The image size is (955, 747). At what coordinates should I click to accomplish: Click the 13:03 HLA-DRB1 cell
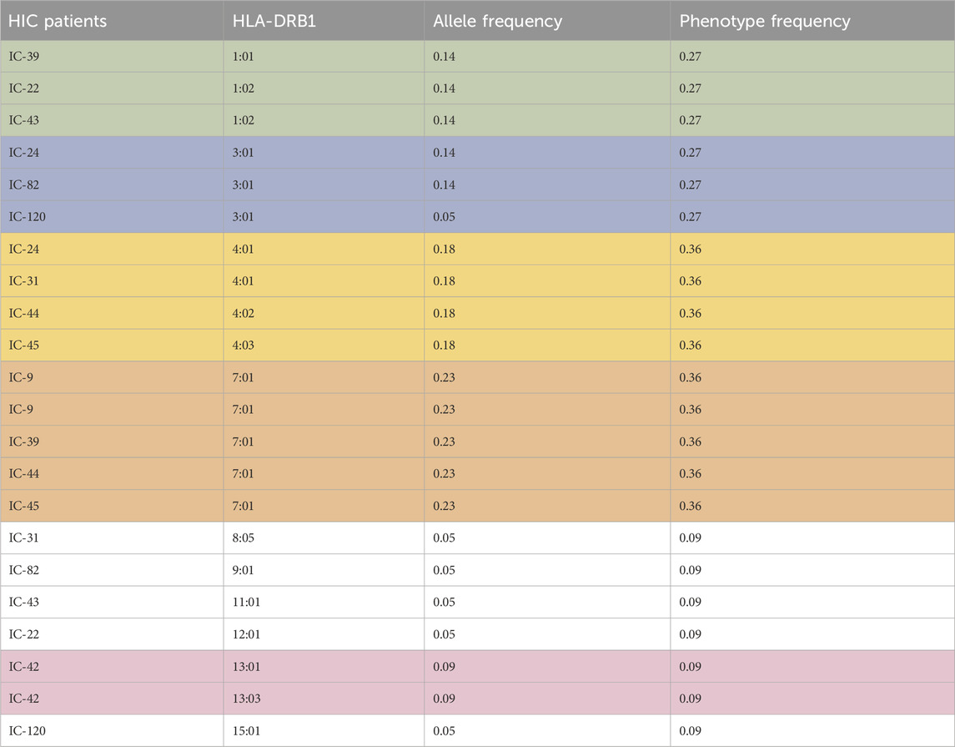pos(249,699)
